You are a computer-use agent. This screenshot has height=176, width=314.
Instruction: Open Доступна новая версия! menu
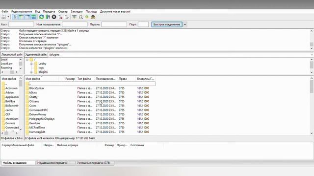[115, 12]
